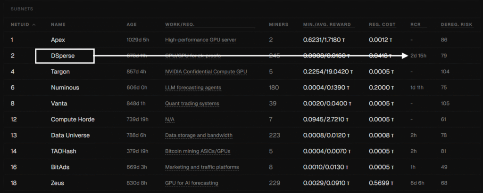Click 'Data storage and bandwidth' link
This screenshot has height=193, width=483.
(x=199, y=136)
